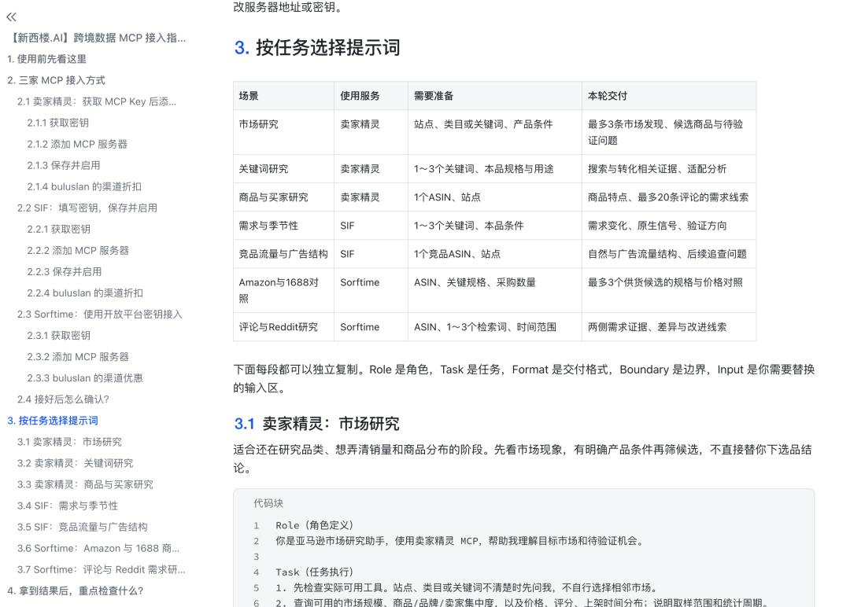Jump to section 1. 使用前先看这里

tap(47, 59)
